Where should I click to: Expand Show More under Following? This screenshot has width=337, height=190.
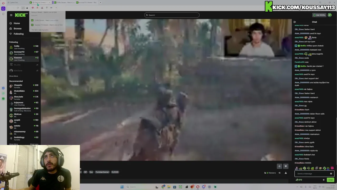point(14,76)
